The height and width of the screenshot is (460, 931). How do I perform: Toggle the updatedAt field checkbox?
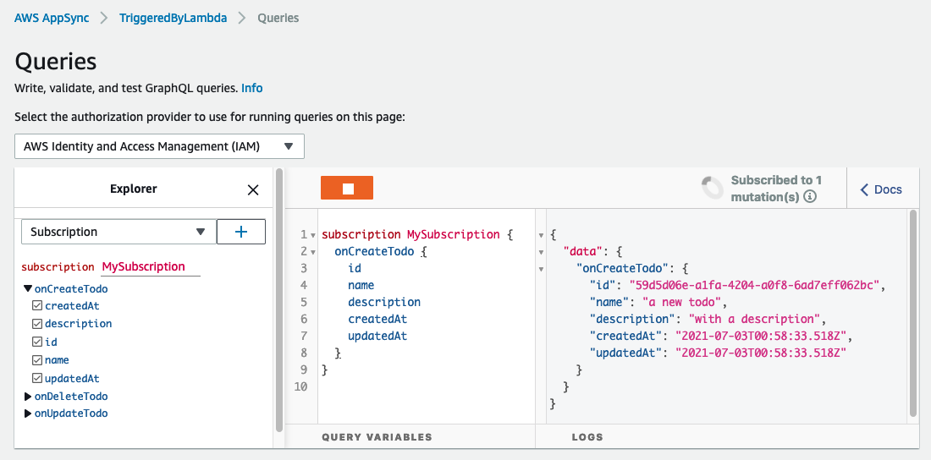[36, 378]
